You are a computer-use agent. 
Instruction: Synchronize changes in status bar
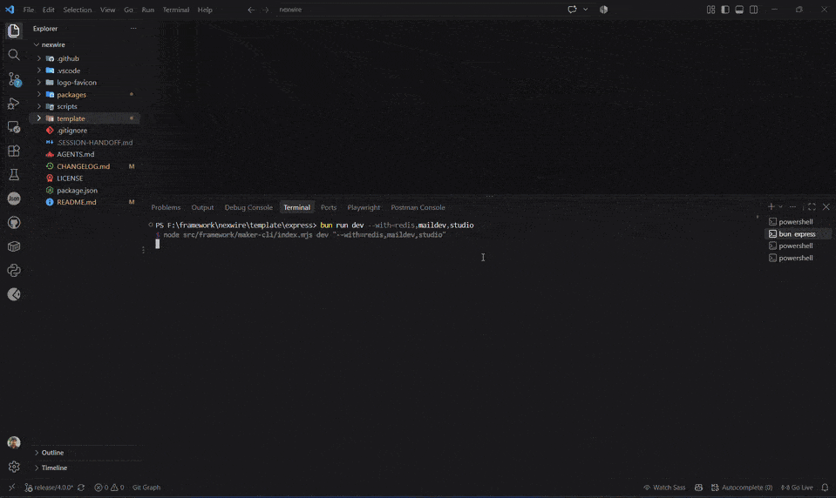click(81, 488)
